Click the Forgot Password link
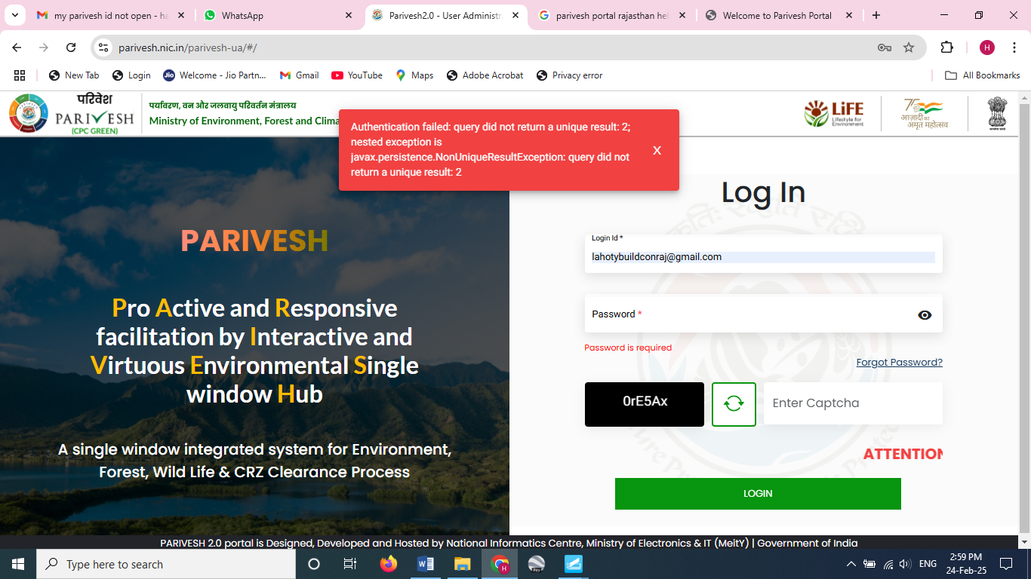 [899, 362]
